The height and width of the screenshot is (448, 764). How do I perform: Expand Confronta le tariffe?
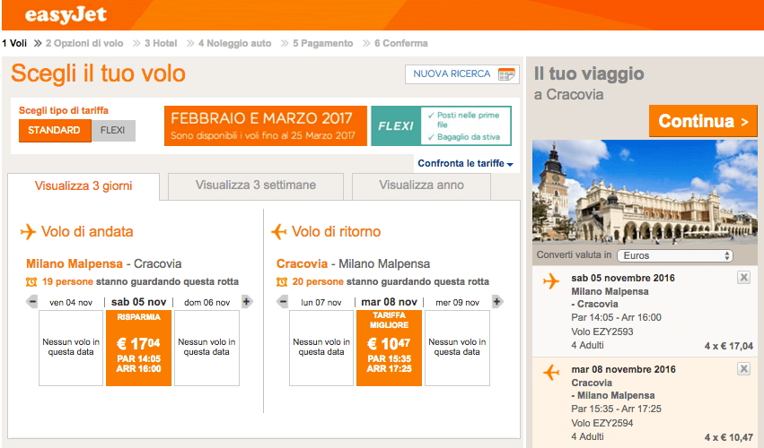pyautogui.click(x=465, y=164)
